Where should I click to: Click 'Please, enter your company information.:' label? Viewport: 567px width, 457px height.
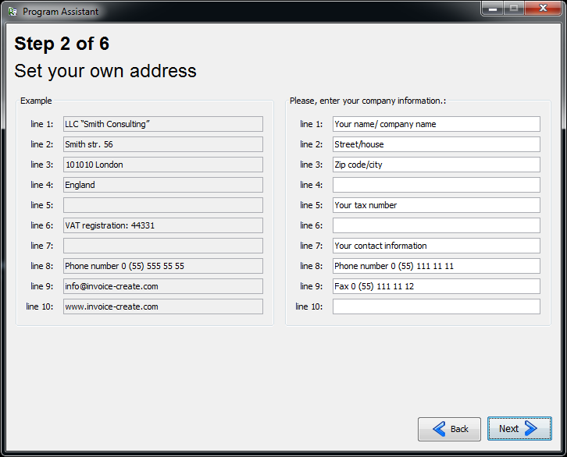pyautogui.click(x=368, y=101)
